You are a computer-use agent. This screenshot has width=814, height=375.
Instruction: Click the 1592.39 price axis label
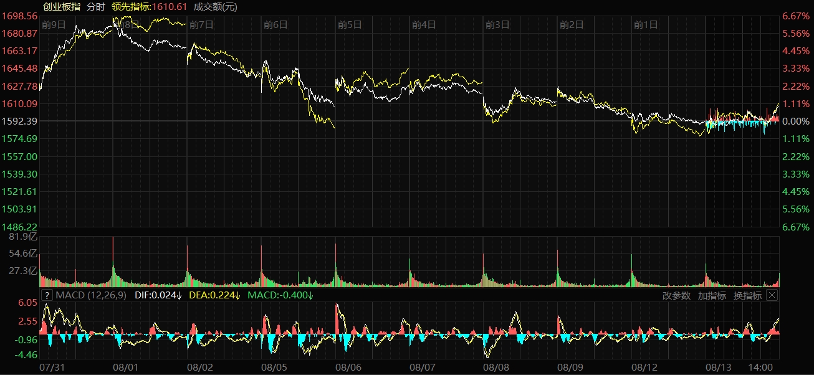click(20, 121)
